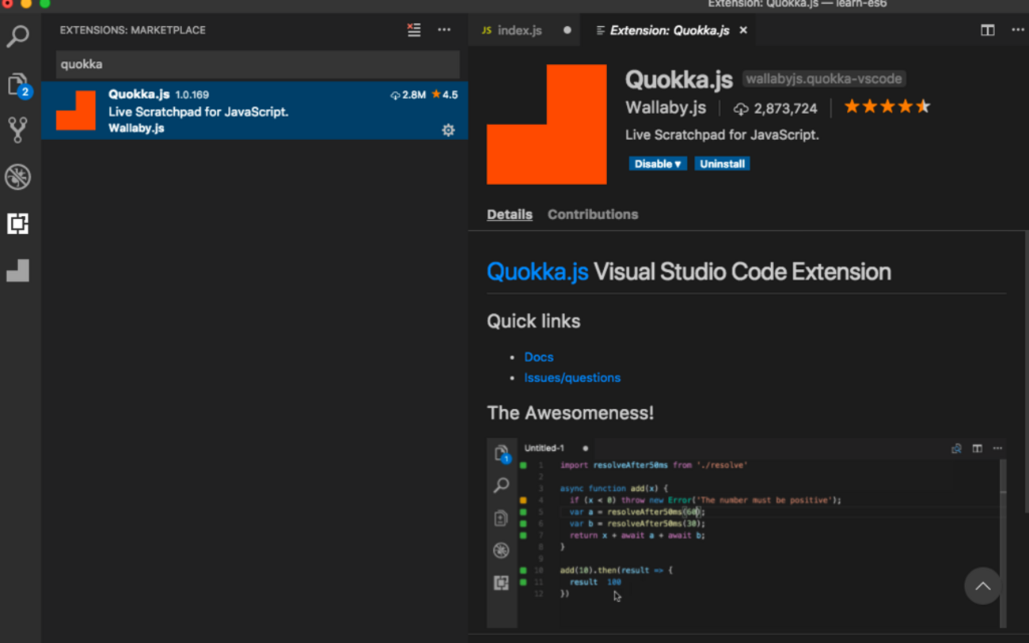
Task: Click the Quick links heading
Action: coord(533,321)
